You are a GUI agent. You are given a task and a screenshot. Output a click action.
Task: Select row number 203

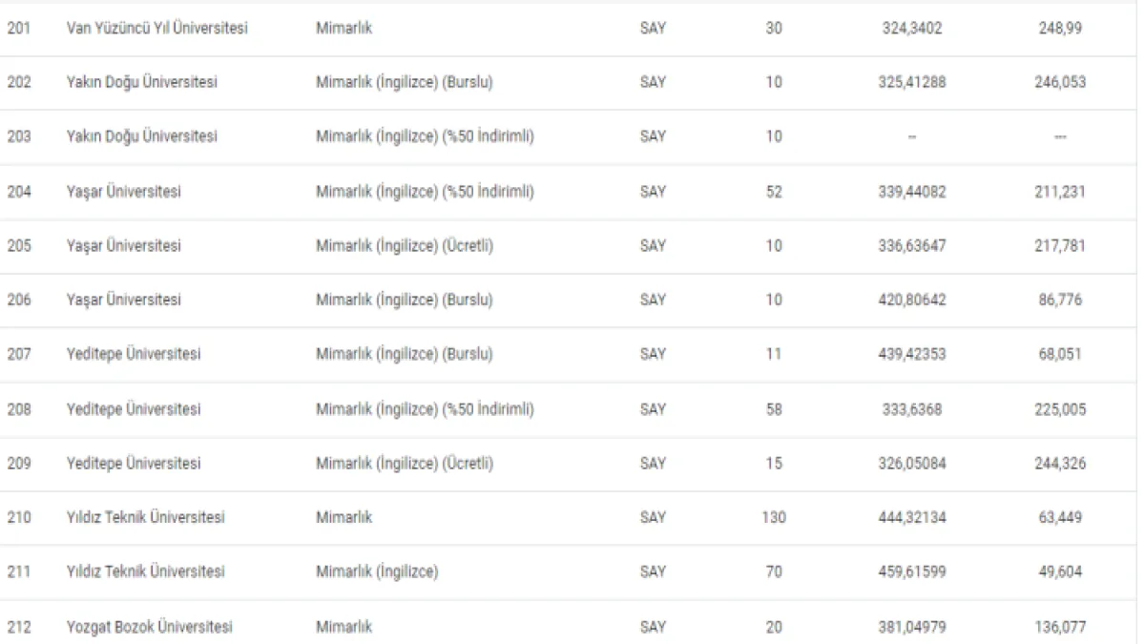pyautogui.click(x=19, y=136)
